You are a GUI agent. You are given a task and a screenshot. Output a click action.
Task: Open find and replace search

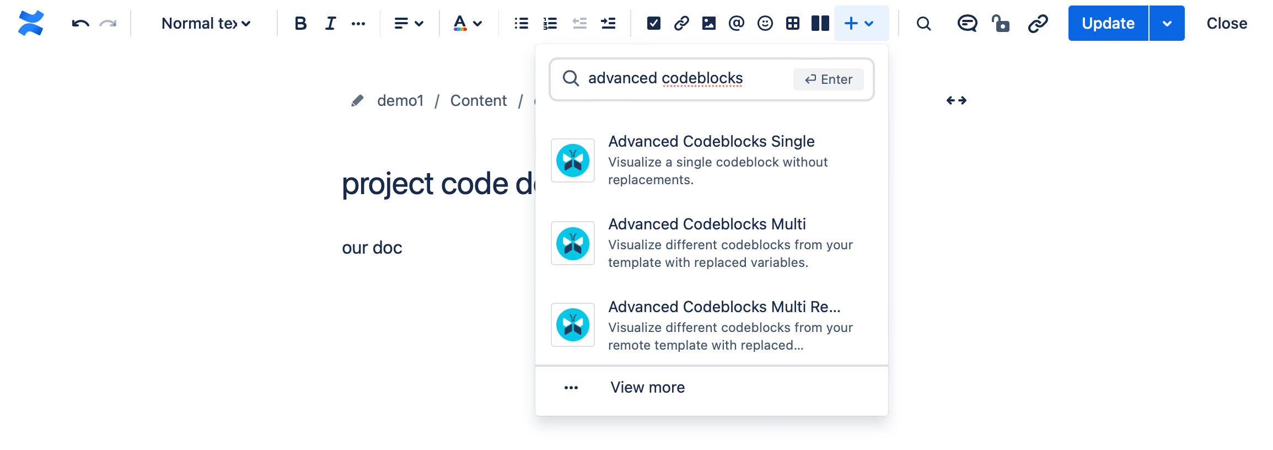coord(924,23)
